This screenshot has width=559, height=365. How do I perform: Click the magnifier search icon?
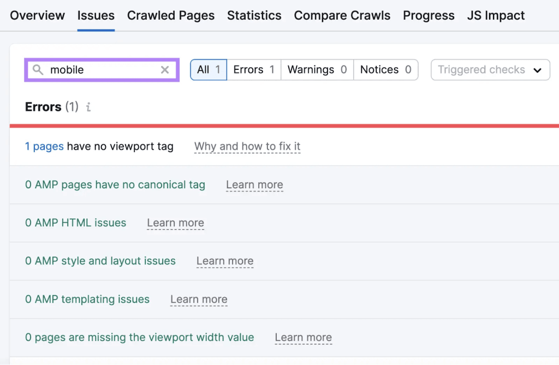click(x=38, y=70)
